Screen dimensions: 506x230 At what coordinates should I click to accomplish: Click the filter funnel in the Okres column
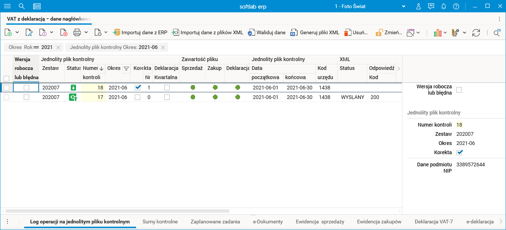(x=126, y=68)
